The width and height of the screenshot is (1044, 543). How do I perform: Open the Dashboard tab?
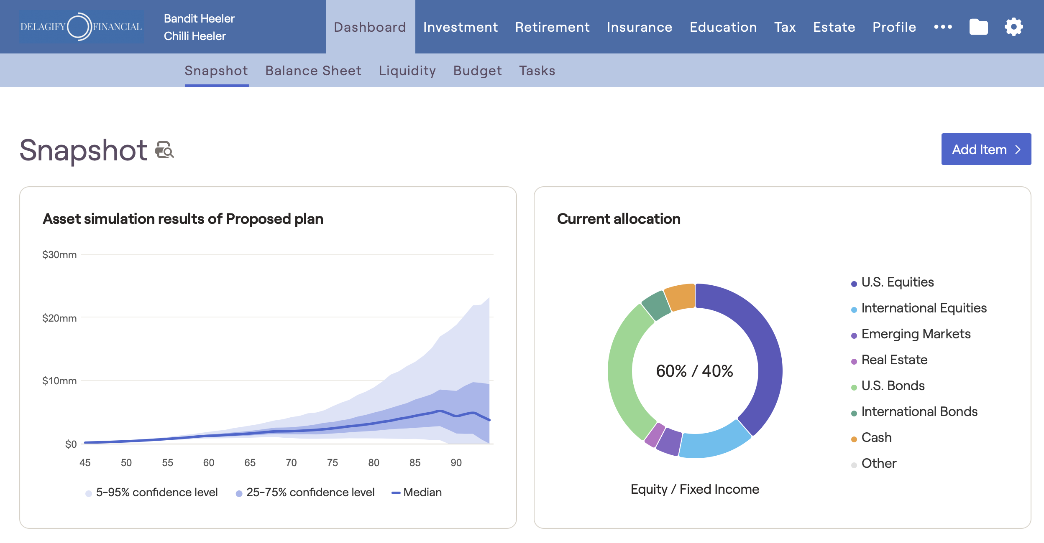tap(370, 27)
